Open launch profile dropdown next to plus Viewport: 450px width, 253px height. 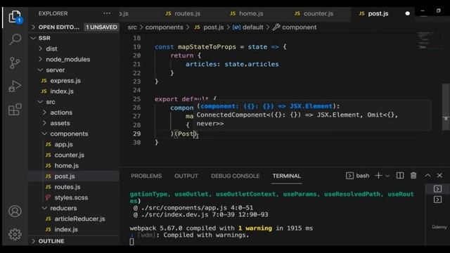pos(387,176)
